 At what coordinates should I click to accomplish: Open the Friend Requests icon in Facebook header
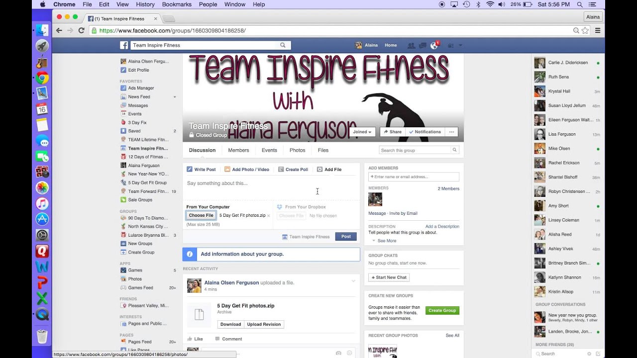pos(411,45)
